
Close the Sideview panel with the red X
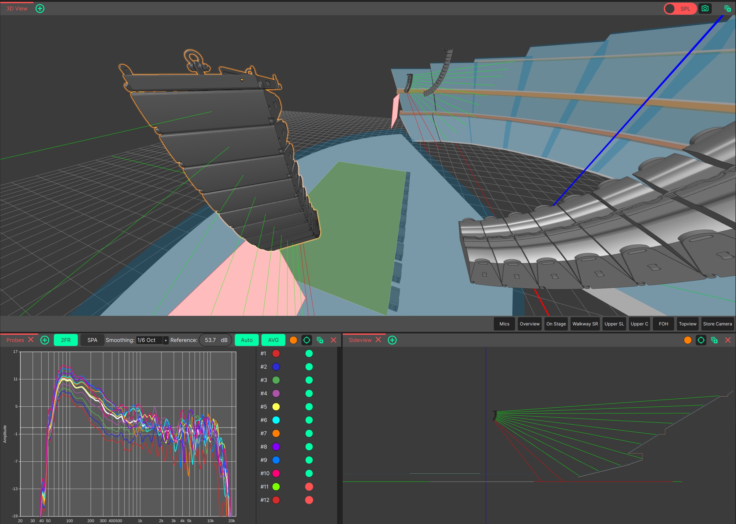click(x=728, y=340)
